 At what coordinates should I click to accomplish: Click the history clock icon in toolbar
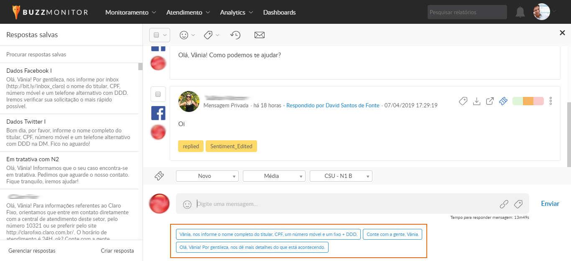tap(236, 35)
